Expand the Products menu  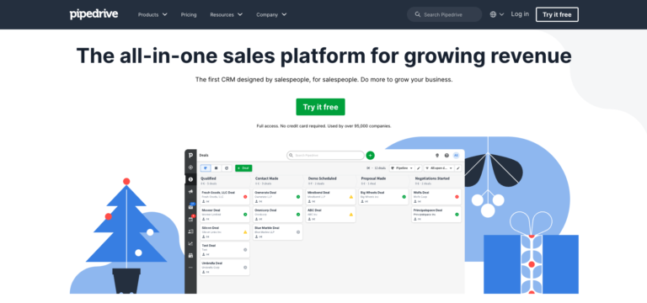pyautogui.click(x=152, y=14)
